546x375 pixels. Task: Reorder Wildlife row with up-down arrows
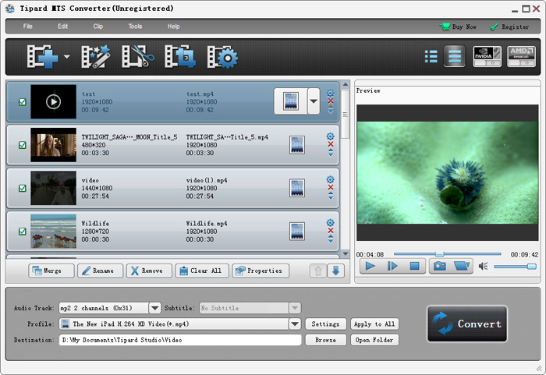(331, 239)
